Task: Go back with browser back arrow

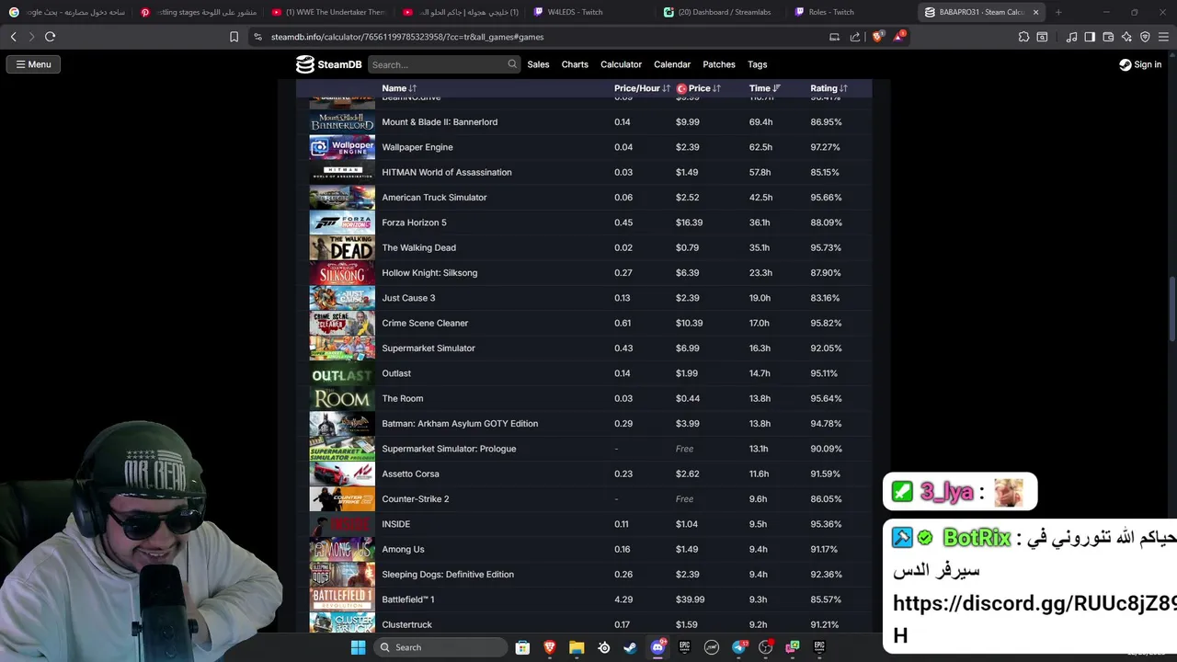Action: click(x=13, y=37)
